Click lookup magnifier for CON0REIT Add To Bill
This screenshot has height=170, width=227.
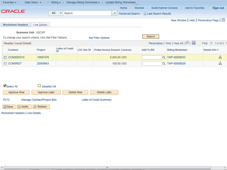164,64
